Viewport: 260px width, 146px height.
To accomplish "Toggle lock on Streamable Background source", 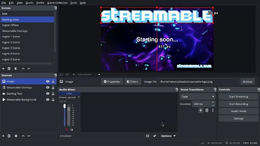I will pos(53,100).
